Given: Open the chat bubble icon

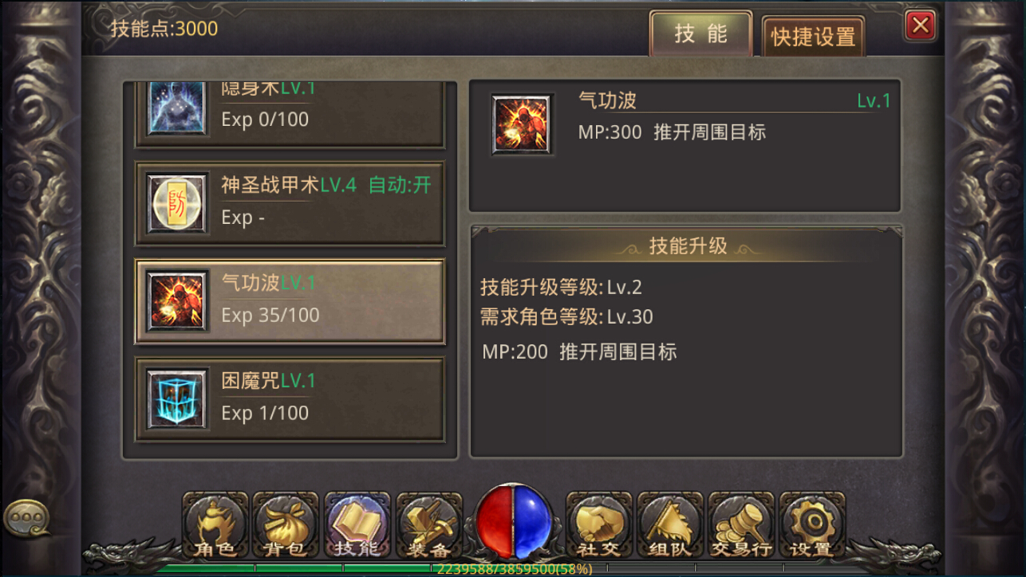Looking at the screenshot, I should pyautogui.click(x=26, y=520).
